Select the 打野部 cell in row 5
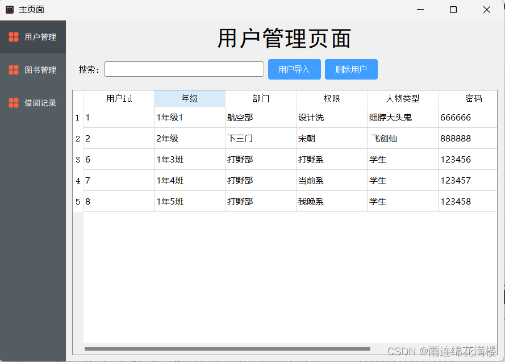The height and width of the screenshot is (362, 505). coord(261,202)
